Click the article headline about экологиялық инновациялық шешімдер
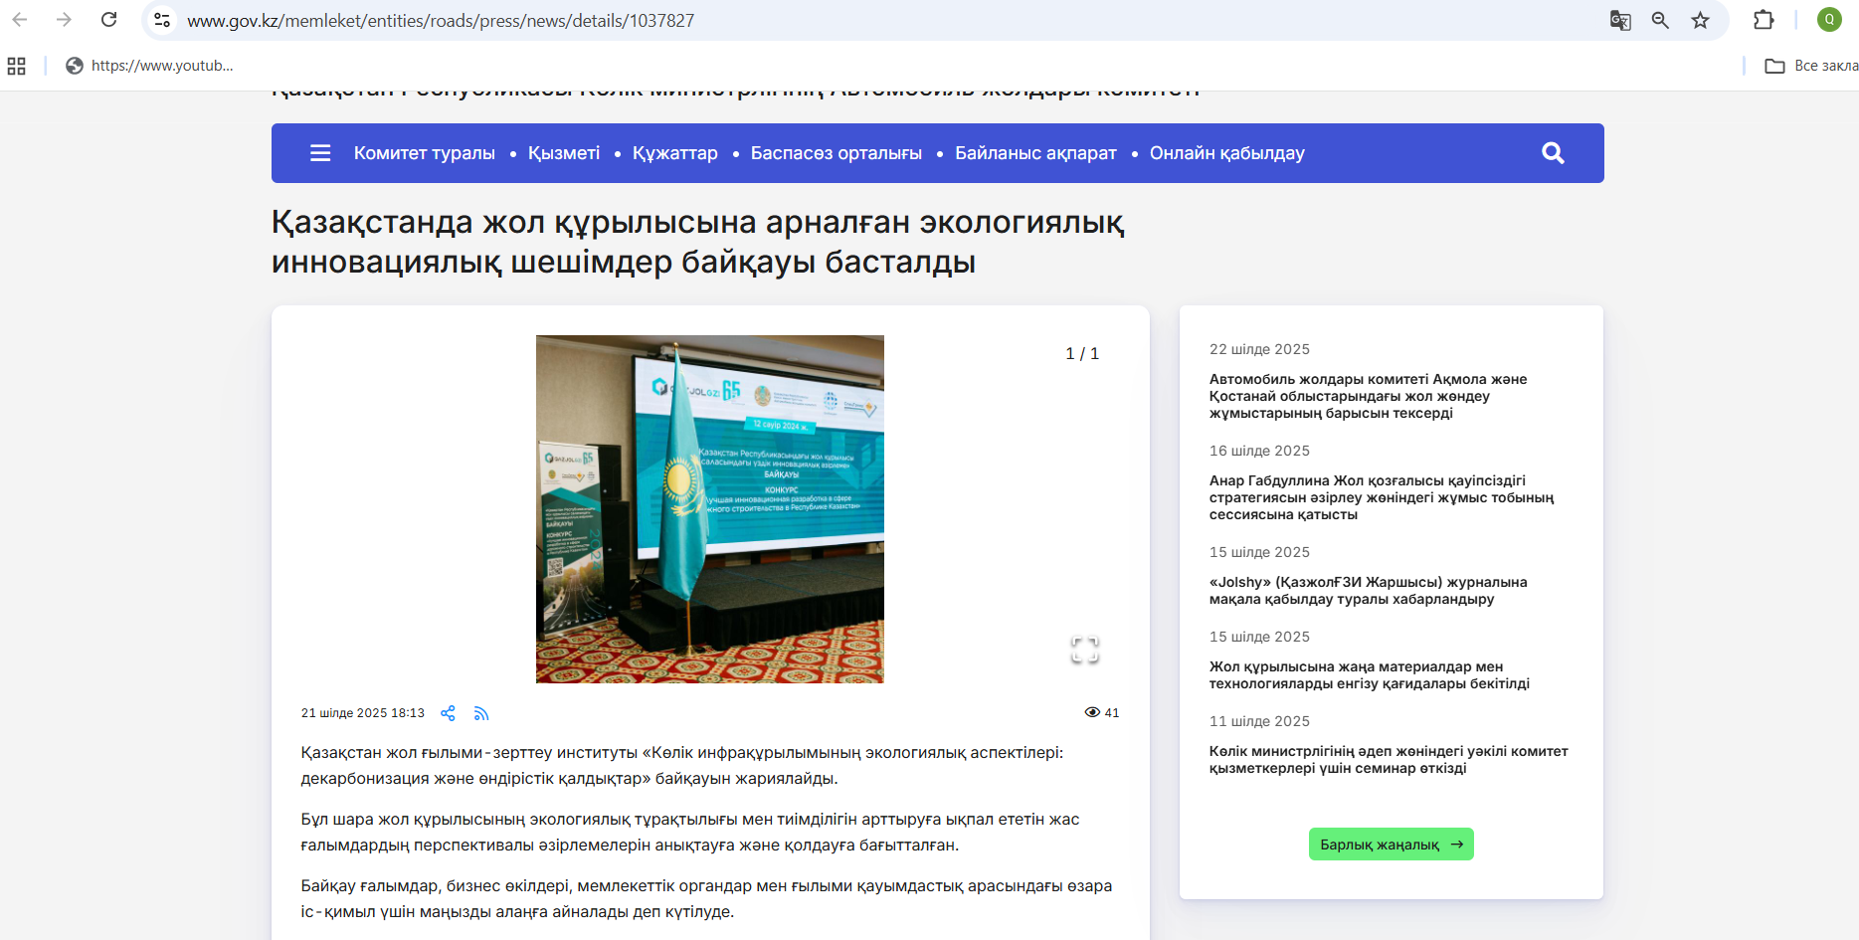This screenshot has height=940, width=1859. pyautogui.click(x=698, y=242)
